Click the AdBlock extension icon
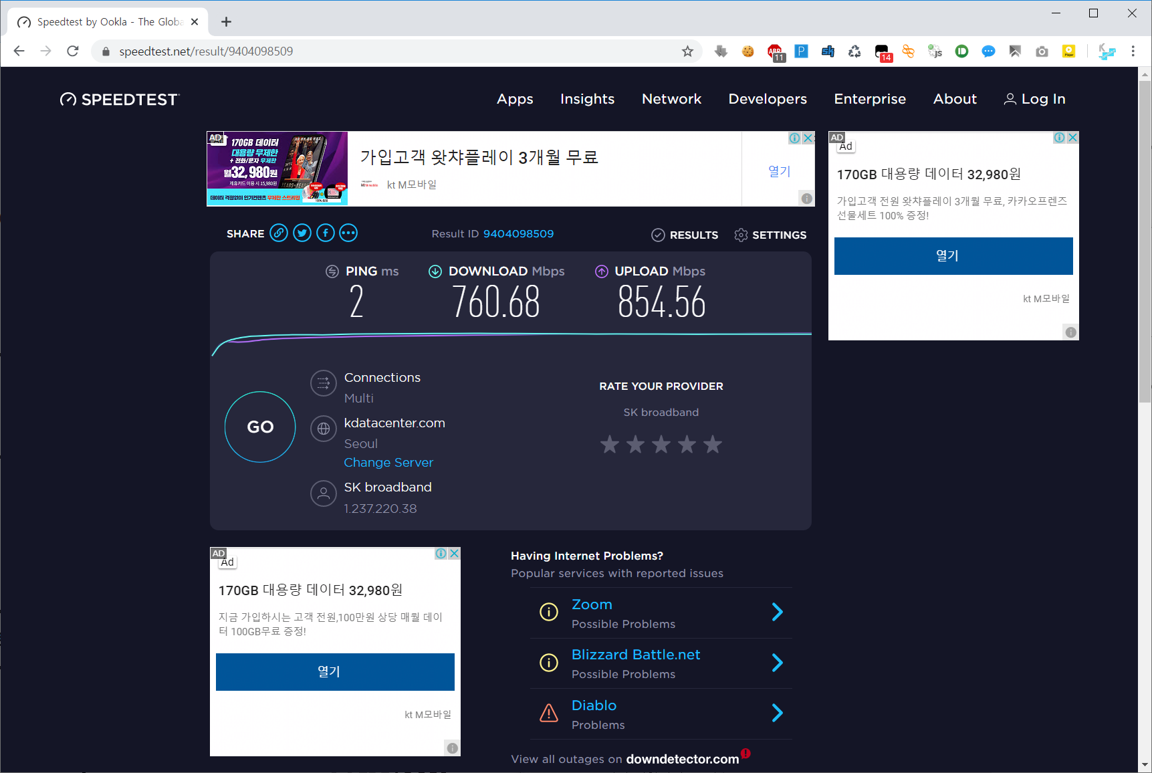Screen dimensions: 1152x773 coord(776,52)
